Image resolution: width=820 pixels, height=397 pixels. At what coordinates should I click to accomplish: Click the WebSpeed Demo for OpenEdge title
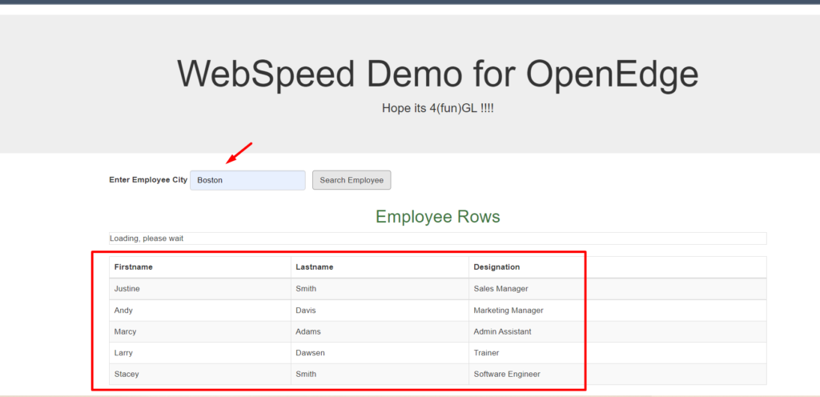pyautogui.click(x=437, y=74)
